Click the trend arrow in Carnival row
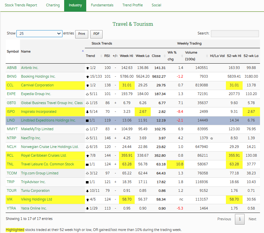 [87, 86]
